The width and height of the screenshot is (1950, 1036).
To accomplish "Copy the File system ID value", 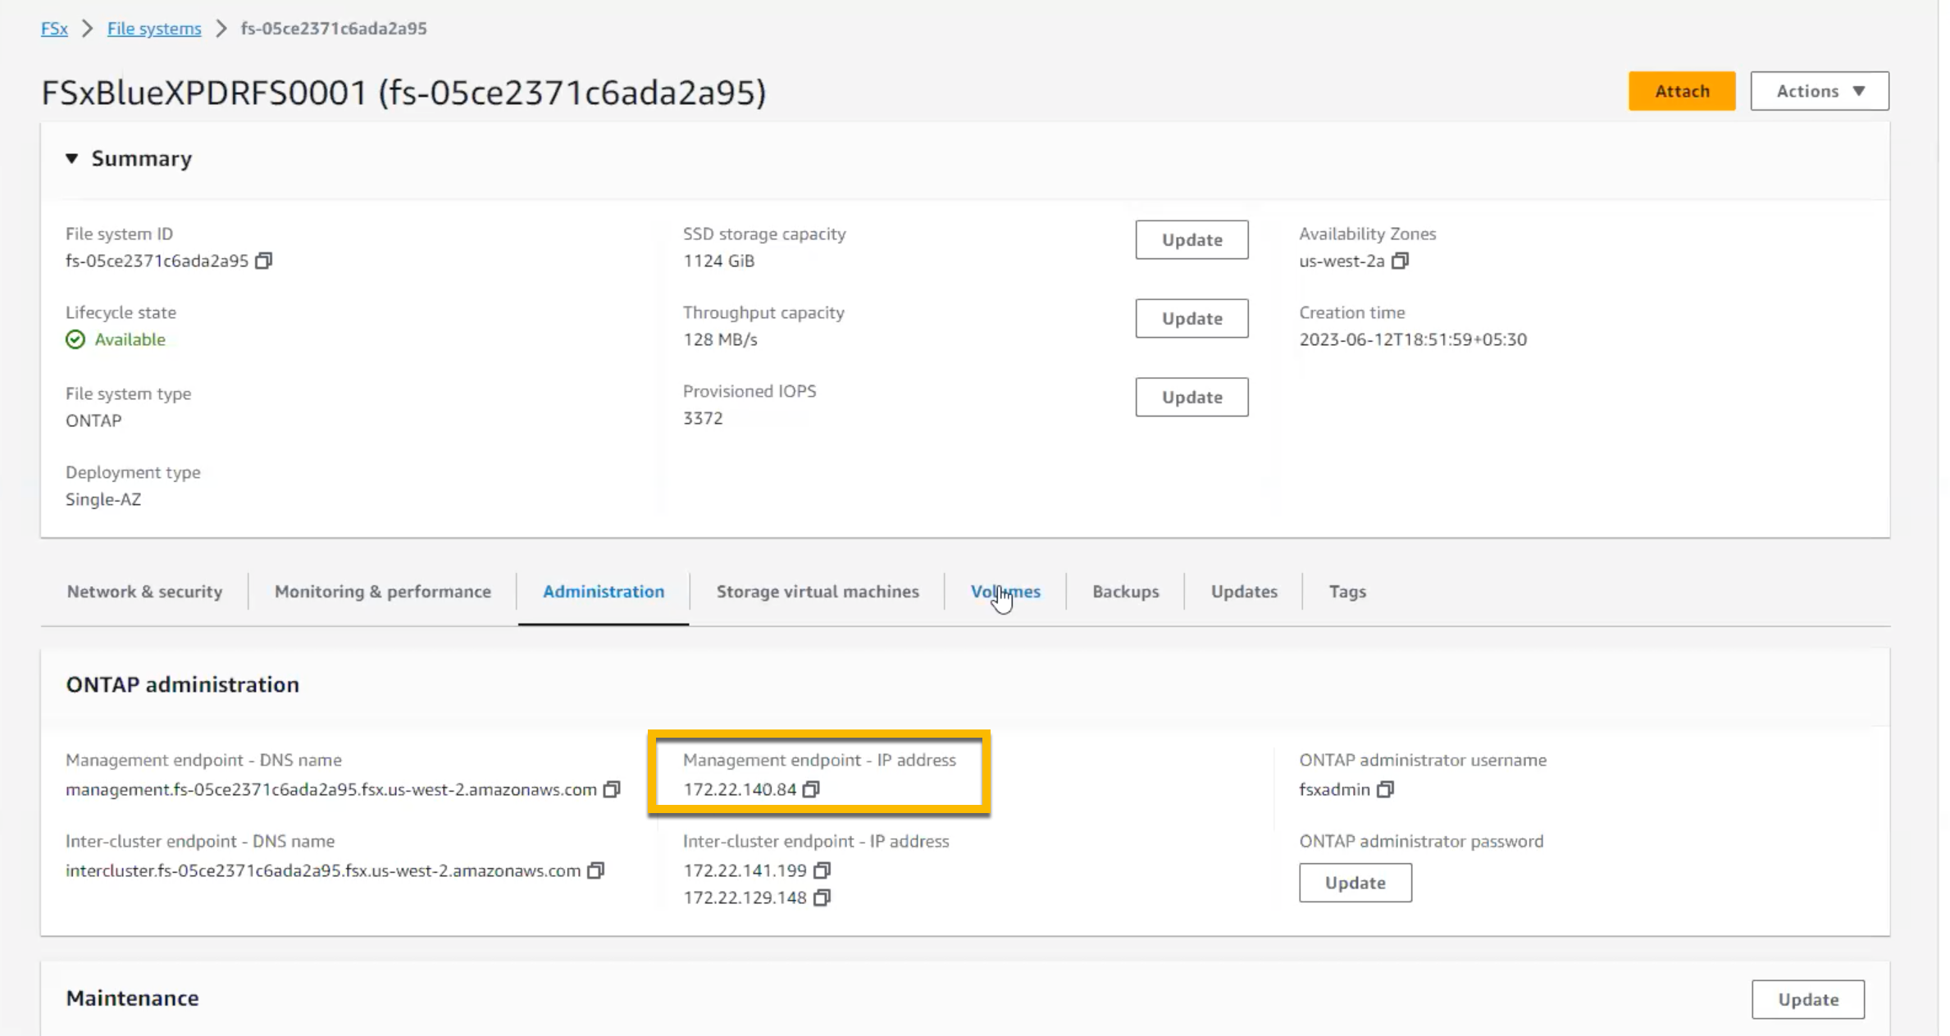I will point(263,261).
